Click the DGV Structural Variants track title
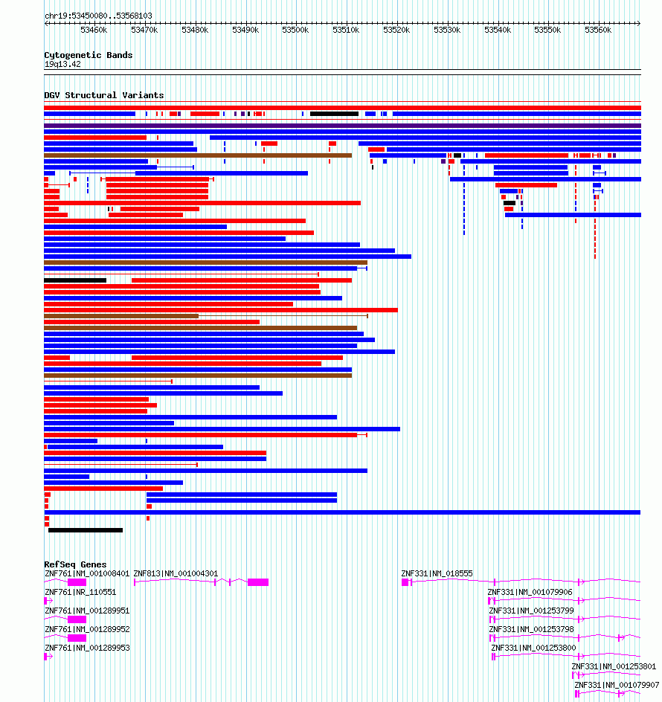 tap(104, 95)
